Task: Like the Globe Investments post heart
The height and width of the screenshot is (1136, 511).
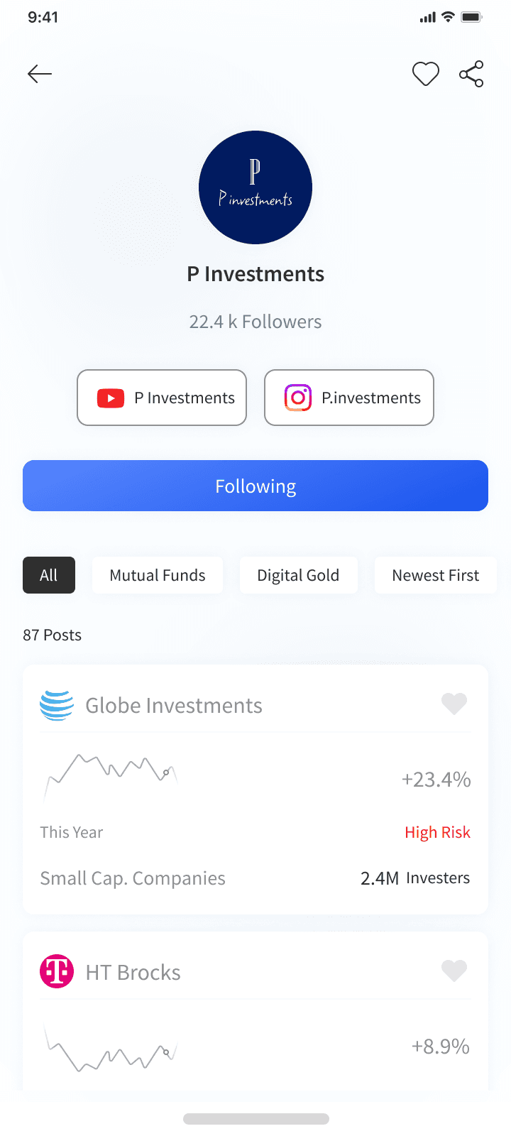Action: click(x=454, y=704)
